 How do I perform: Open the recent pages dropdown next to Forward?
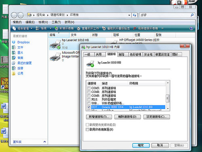coord(25,15)
